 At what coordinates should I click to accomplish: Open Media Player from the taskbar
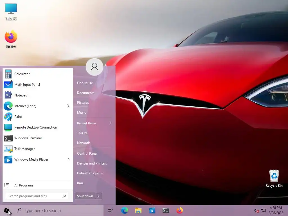pos(152,210)
